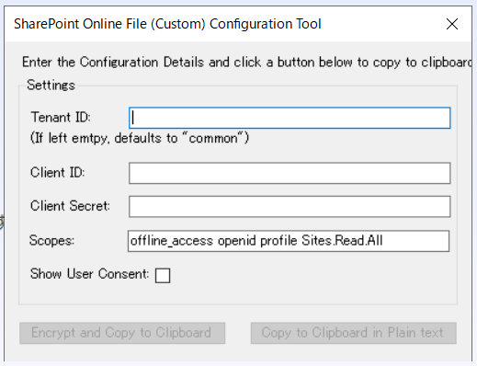
Task: Close the SharePoint Online Configuration Tool dialog
Action: (452, 24)
